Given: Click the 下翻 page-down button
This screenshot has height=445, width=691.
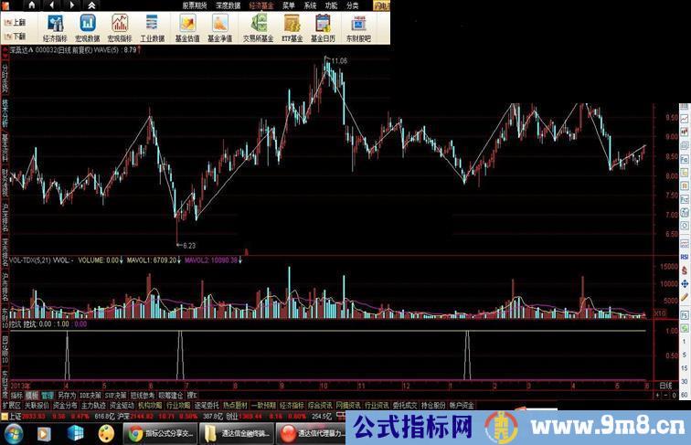Looking at the screenshot, I should pos(15,35).
